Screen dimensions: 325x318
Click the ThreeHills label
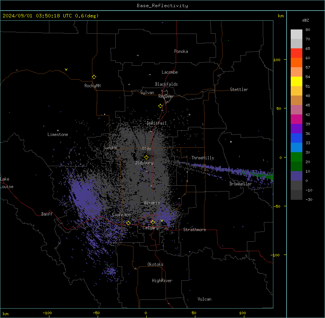(x=202, y=158)
